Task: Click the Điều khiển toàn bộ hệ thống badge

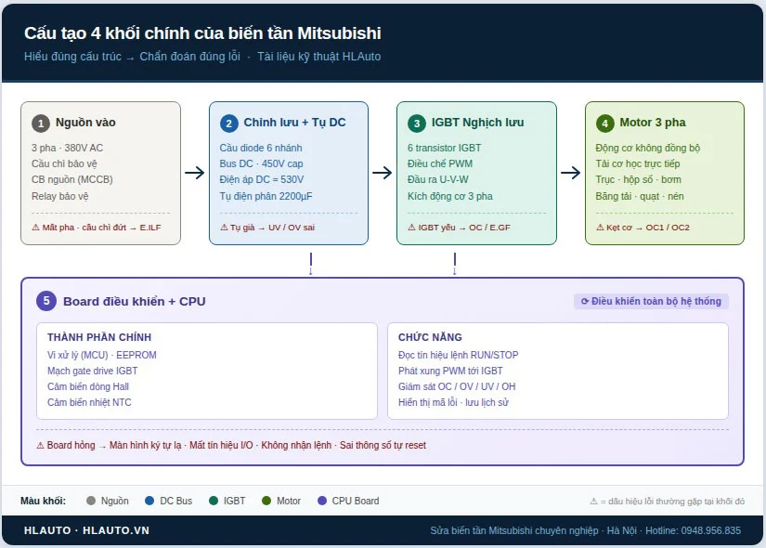Action: pyautogui.click(x=651, y=301)
